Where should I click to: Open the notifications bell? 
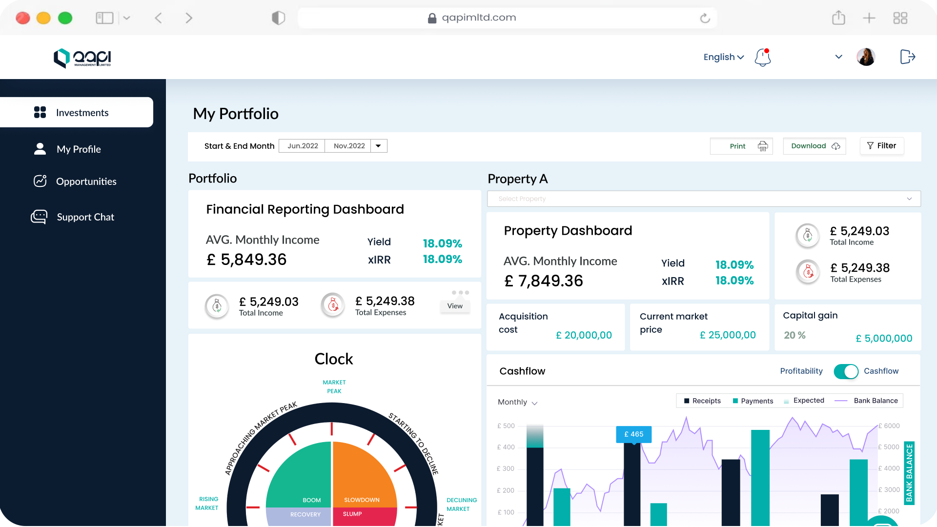coord(762,57)
